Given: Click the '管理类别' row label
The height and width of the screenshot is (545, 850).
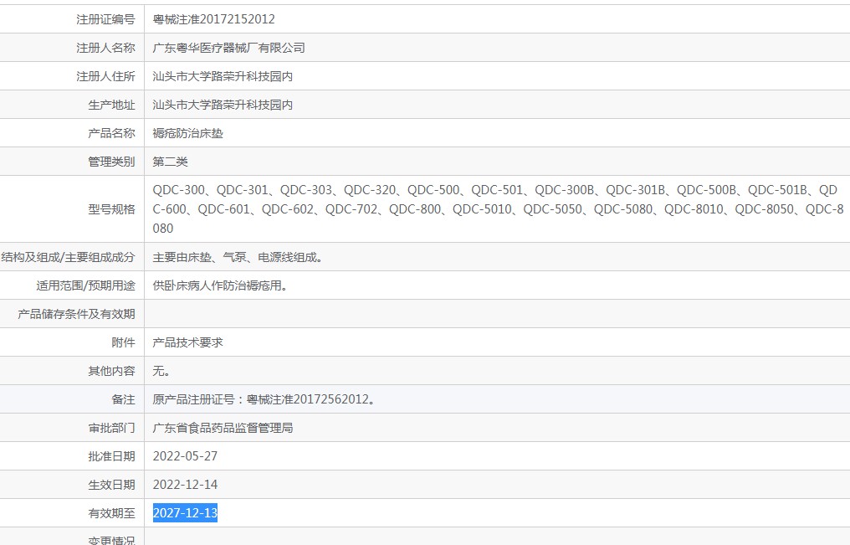Looking at the screenshot, I should (111, 162).
